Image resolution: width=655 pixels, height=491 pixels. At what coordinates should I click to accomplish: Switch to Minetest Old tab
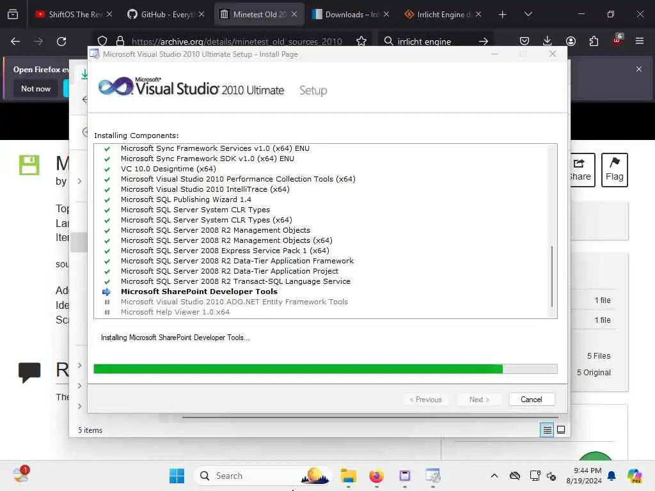(259, 14)
